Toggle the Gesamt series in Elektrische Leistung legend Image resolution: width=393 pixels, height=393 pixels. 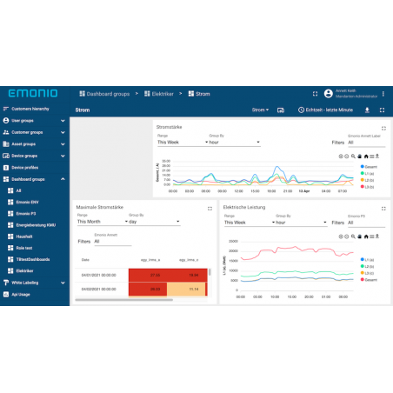click(369, 280)
